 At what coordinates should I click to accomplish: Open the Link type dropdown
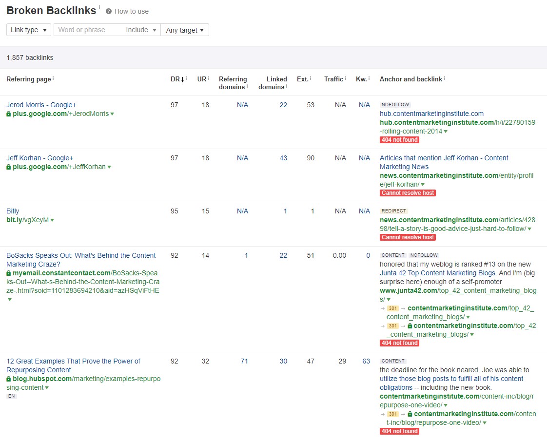coord(29,30)
